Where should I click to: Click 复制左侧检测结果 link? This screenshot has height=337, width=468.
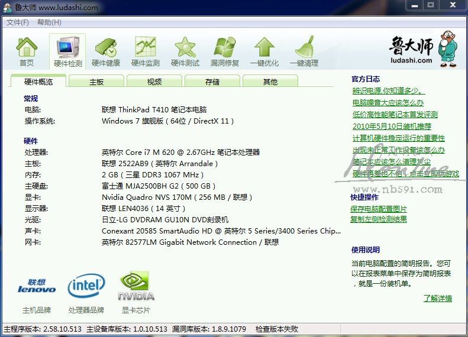click(379, 219)
